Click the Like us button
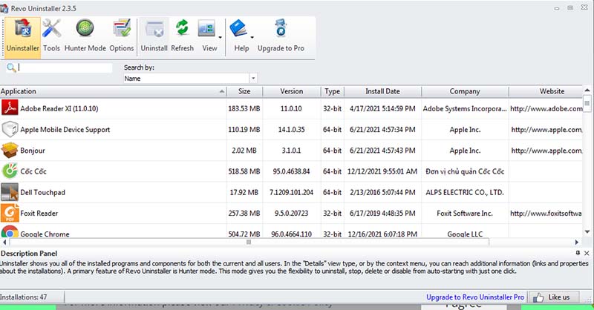Viewport: 594px width, 310px height. 553,297
